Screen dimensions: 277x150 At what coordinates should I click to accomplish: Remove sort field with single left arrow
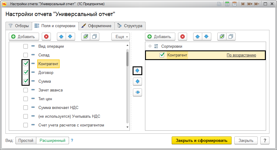pyautogui.click(x=137, y=81)
